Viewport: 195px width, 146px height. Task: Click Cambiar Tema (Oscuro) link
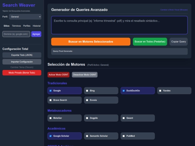pos(22,67)
